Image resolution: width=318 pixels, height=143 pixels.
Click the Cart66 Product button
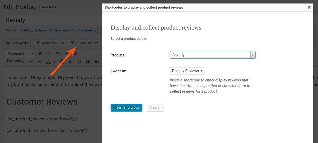50,43
